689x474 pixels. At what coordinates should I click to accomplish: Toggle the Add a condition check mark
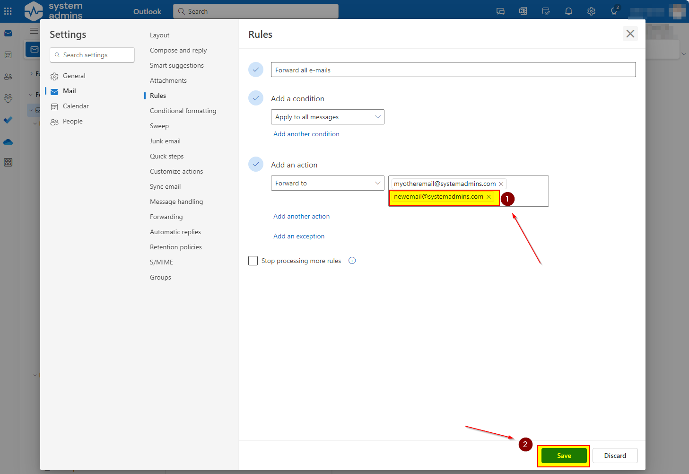(x=255, y=98)
